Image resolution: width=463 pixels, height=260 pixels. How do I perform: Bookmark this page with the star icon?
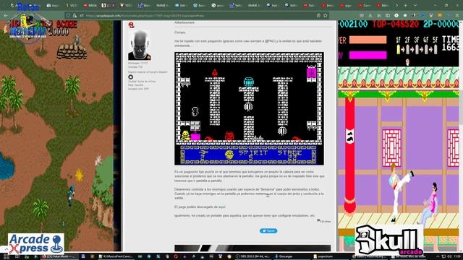pos(326,15)
